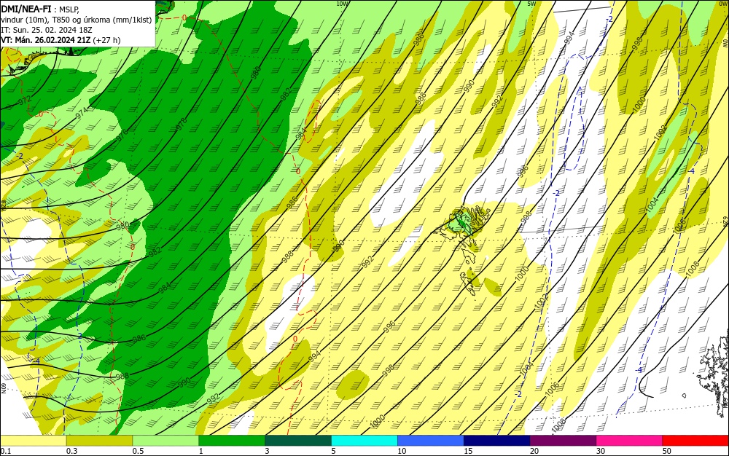The height and width of the screenshot is (456, 729).
Task: Select the 'IT: Sun. 25. 02. 2024 18Z' line
Action: (x=47, y=30)
